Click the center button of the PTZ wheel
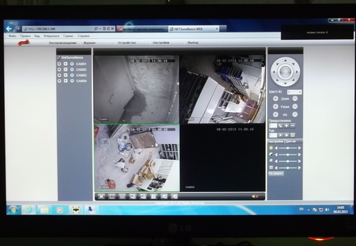 (285, 72)
